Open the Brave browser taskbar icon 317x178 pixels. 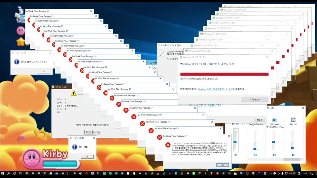(x=211, y=173)
